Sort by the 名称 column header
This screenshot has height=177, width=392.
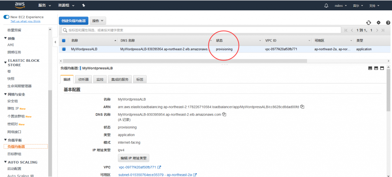pos(75,40)
